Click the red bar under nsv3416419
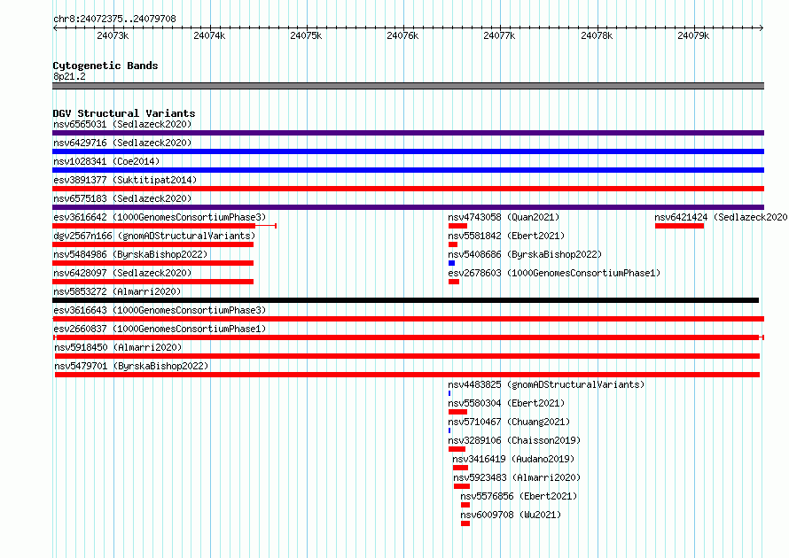The height and width of the screenshot is (558, 789). 460,468
